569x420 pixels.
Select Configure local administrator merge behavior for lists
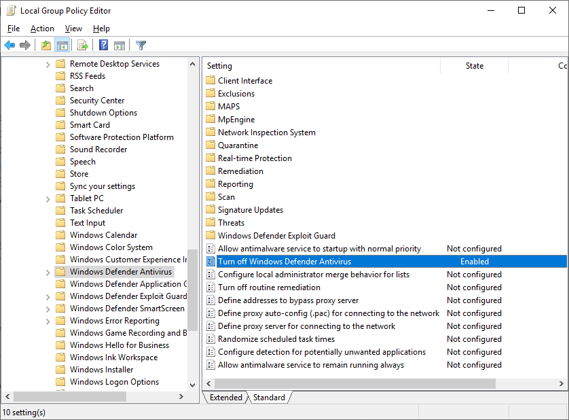[x=314, y=275]
